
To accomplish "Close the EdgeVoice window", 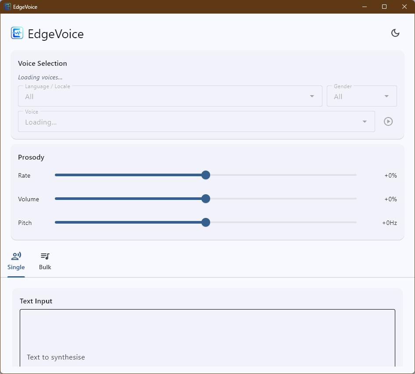I will click(404, 7).
